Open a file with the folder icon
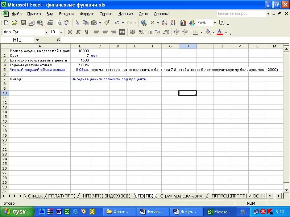290x217 pixels. [x=15, y=23]
